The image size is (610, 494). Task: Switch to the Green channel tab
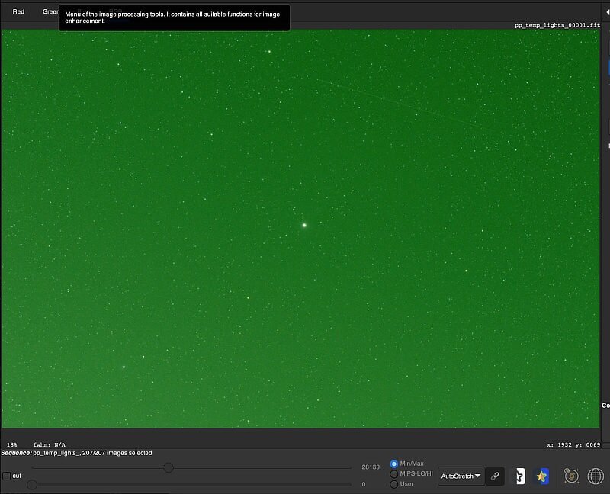[50, 11]
